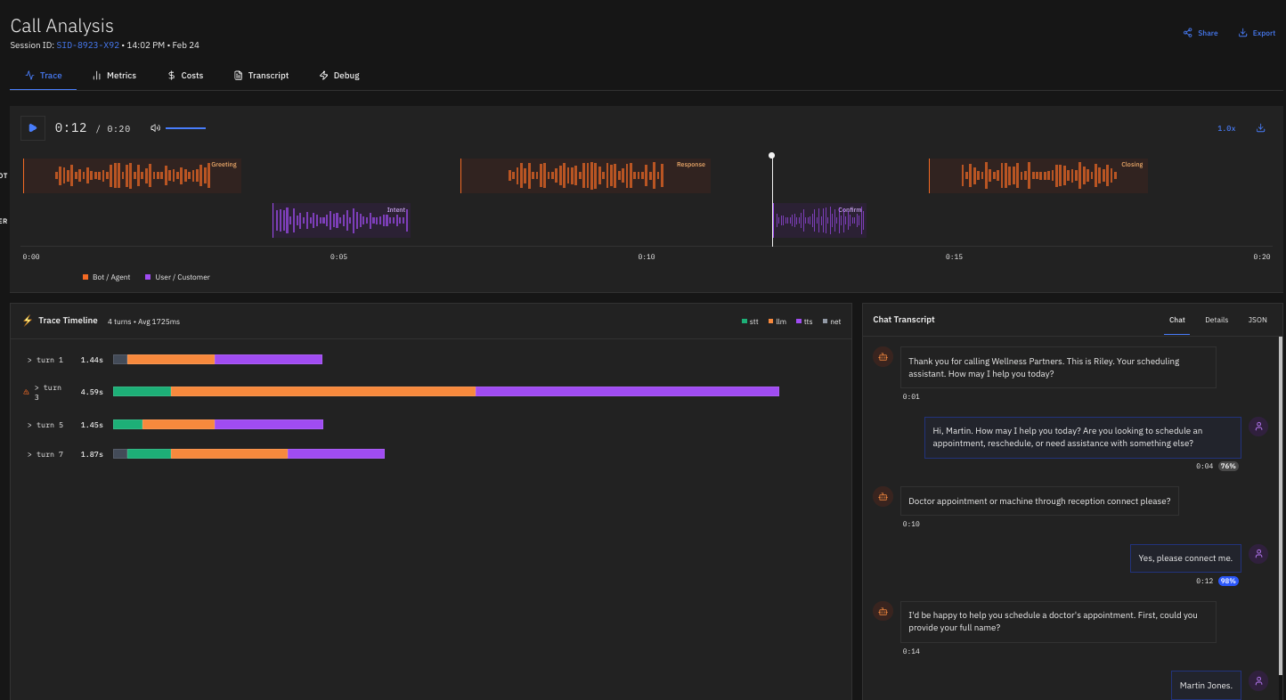Screen dimensions: 1286x700
Task: Show the JSON view of transcript
Action: click(x=1257, y=320)
